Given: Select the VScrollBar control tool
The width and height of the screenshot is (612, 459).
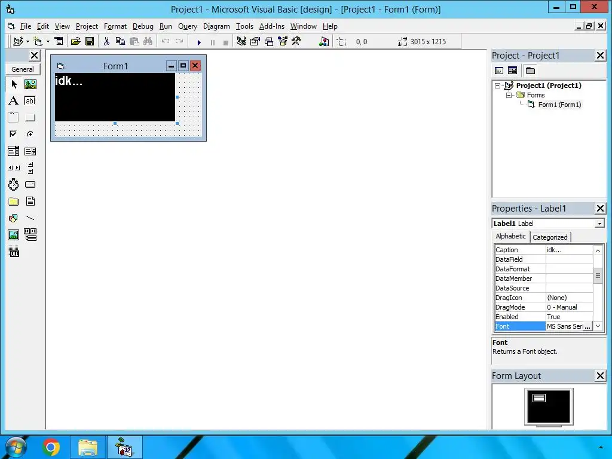Looking at the screenshot, I should click(x=30, y=168).
